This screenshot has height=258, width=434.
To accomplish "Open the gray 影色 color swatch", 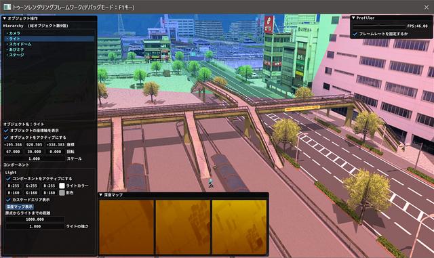I will (62, 193).
